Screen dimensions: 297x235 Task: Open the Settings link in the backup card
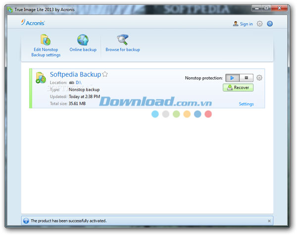coord(246,104)
